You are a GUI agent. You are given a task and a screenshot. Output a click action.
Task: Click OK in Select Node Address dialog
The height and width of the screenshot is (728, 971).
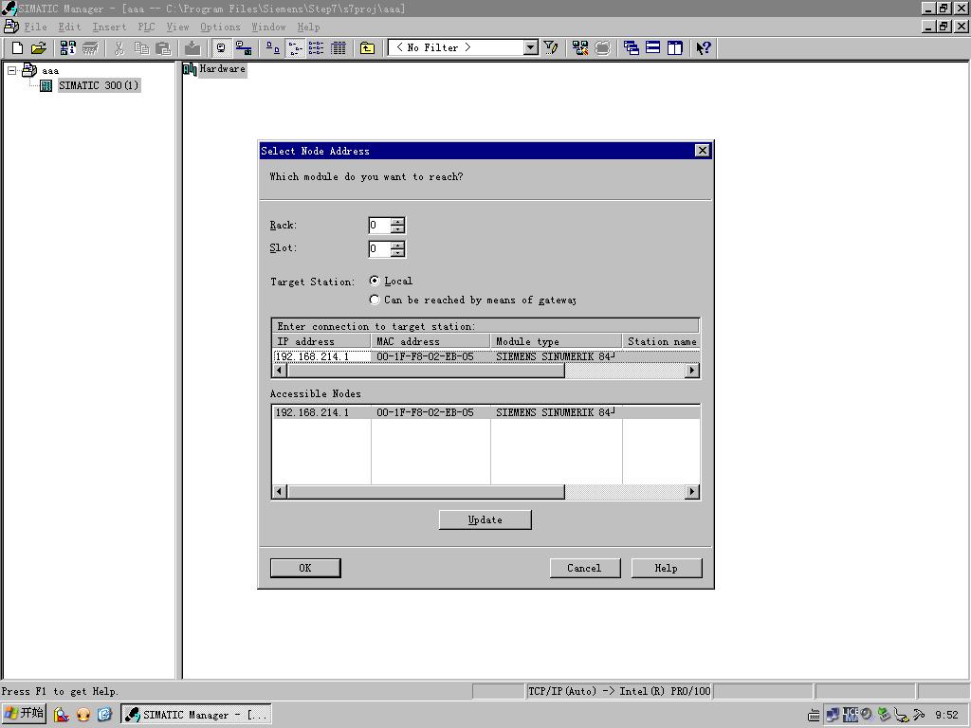(305, 568)
